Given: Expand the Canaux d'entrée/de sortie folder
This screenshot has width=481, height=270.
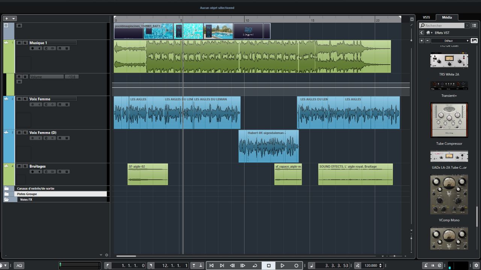Looking at the screenshot, I should (6, 189).
